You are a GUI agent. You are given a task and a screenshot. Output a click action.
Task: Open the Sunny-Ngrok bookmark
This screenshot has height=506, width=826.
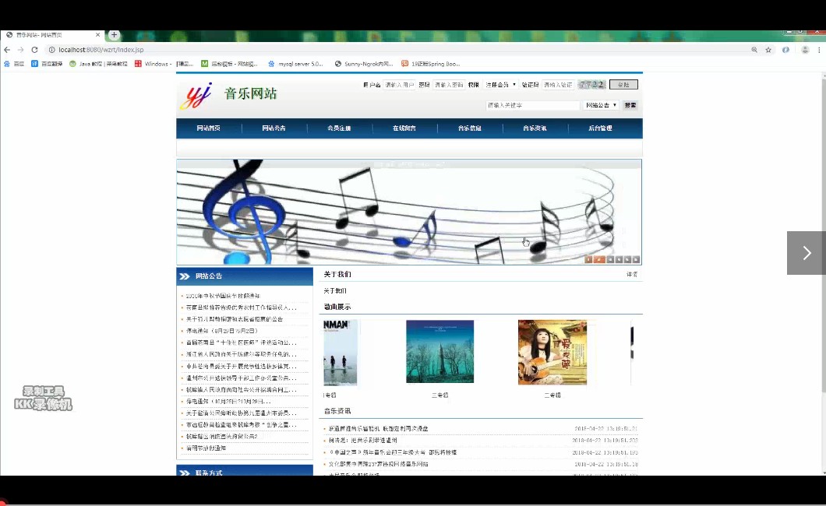point(364,64)
